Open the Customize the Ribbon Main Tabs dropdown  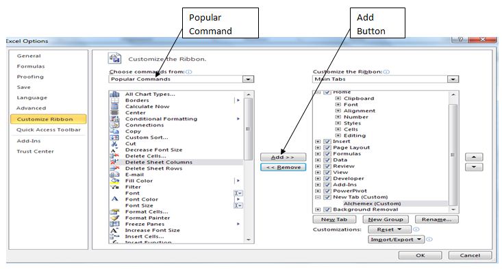pyautogui.click(x=453, y=79)
